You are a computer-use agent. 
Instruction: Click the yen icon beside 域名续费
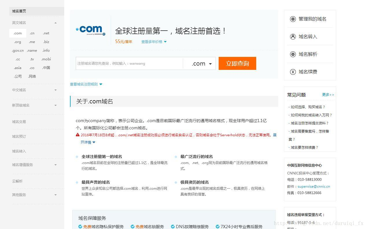(293, 72)
